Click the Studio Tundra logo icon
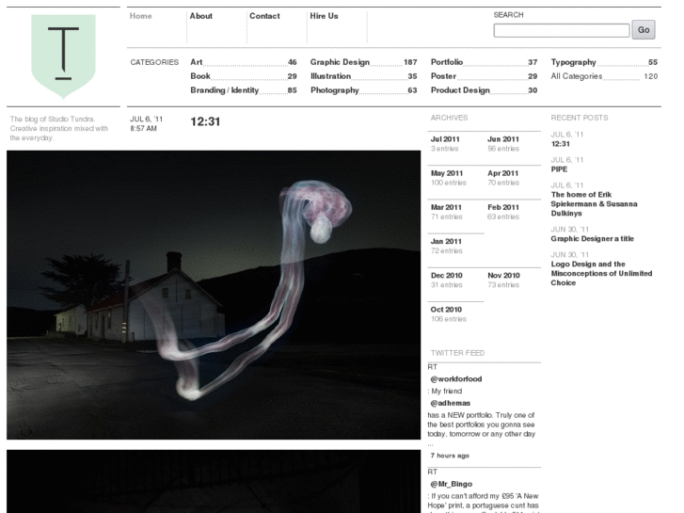 coord(63,56)
